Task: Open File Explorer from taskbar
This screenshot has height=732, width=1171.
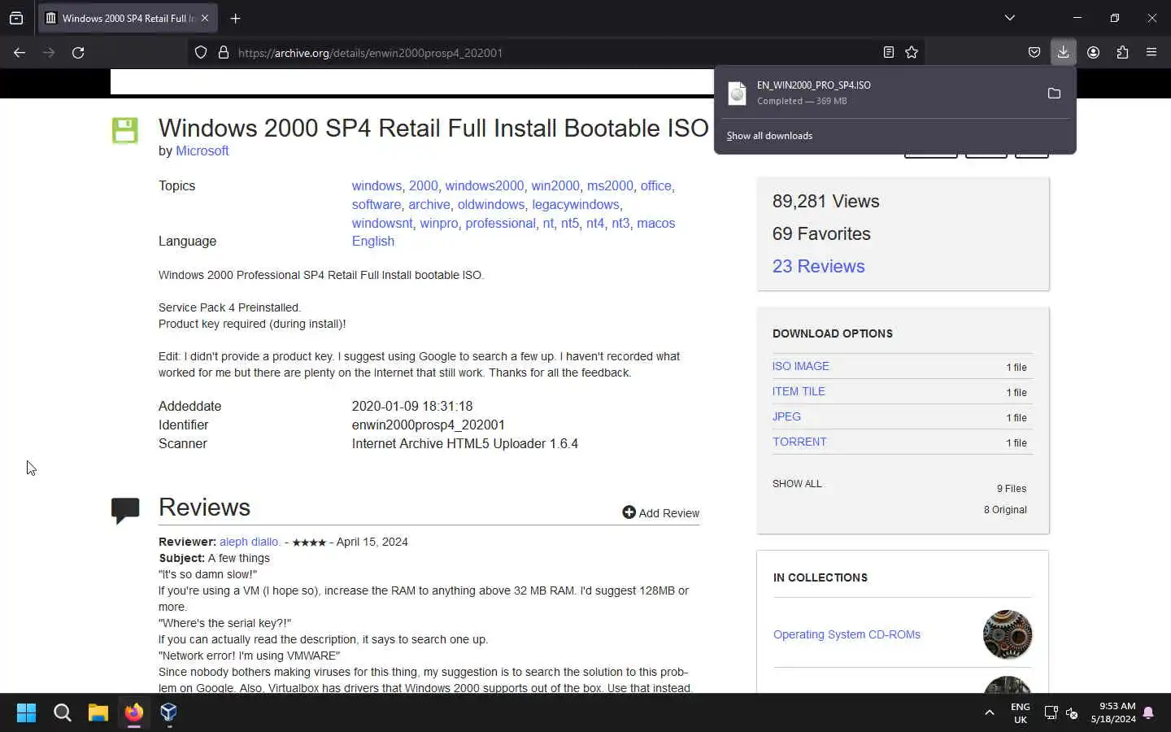Action: [x=98, y=713]
